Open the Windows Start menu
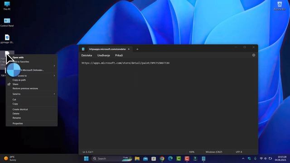The height and width of the screenshot is (163, 290). pos(86,158)
